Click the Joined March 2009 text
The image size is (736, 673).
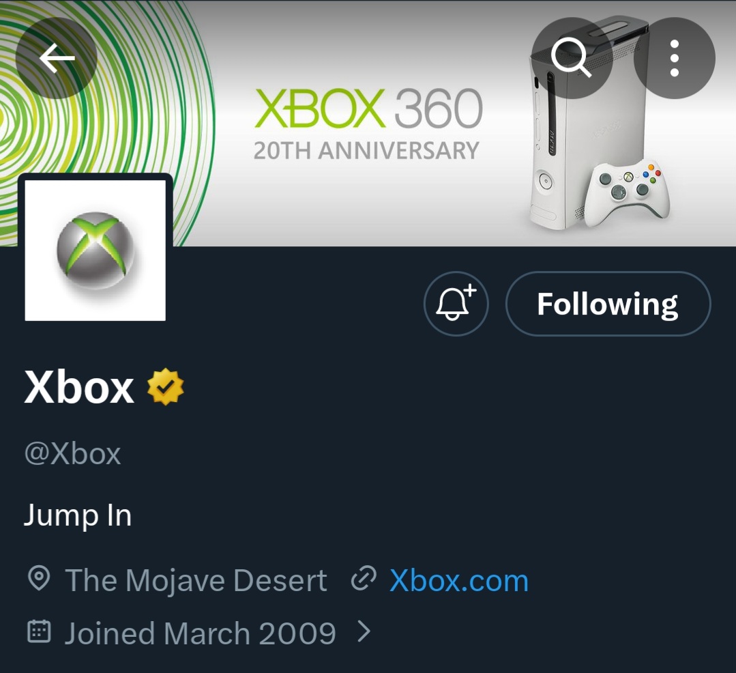point(200,633)
